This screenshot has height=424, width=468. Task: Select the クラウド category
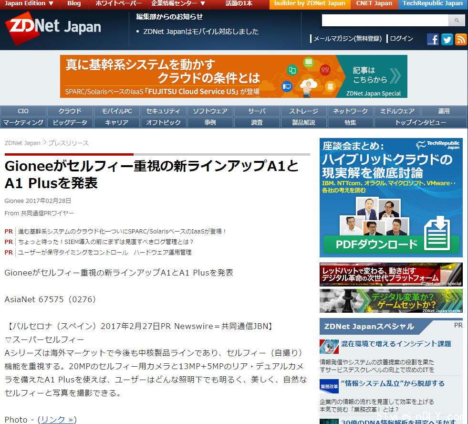70,111
